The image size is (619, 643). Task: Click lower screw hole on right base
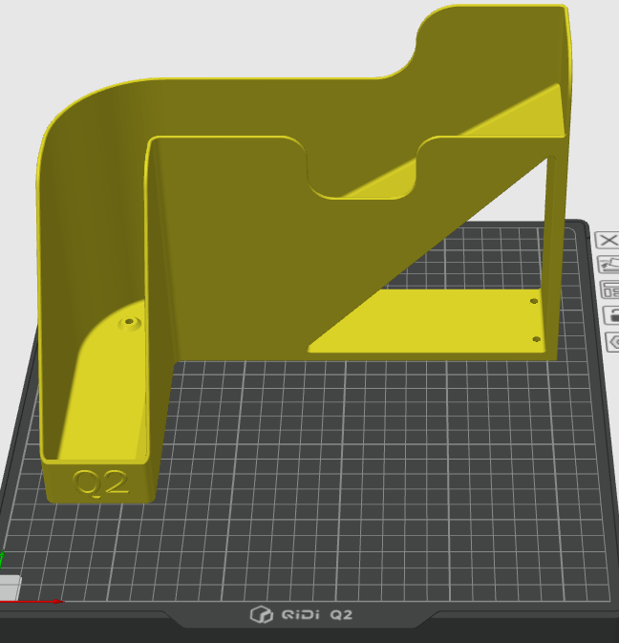[x=536, y=338]
